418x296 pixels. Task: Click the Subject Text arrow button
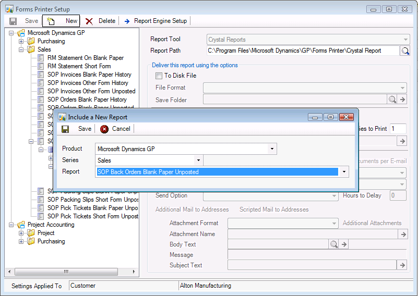[402, 265]
